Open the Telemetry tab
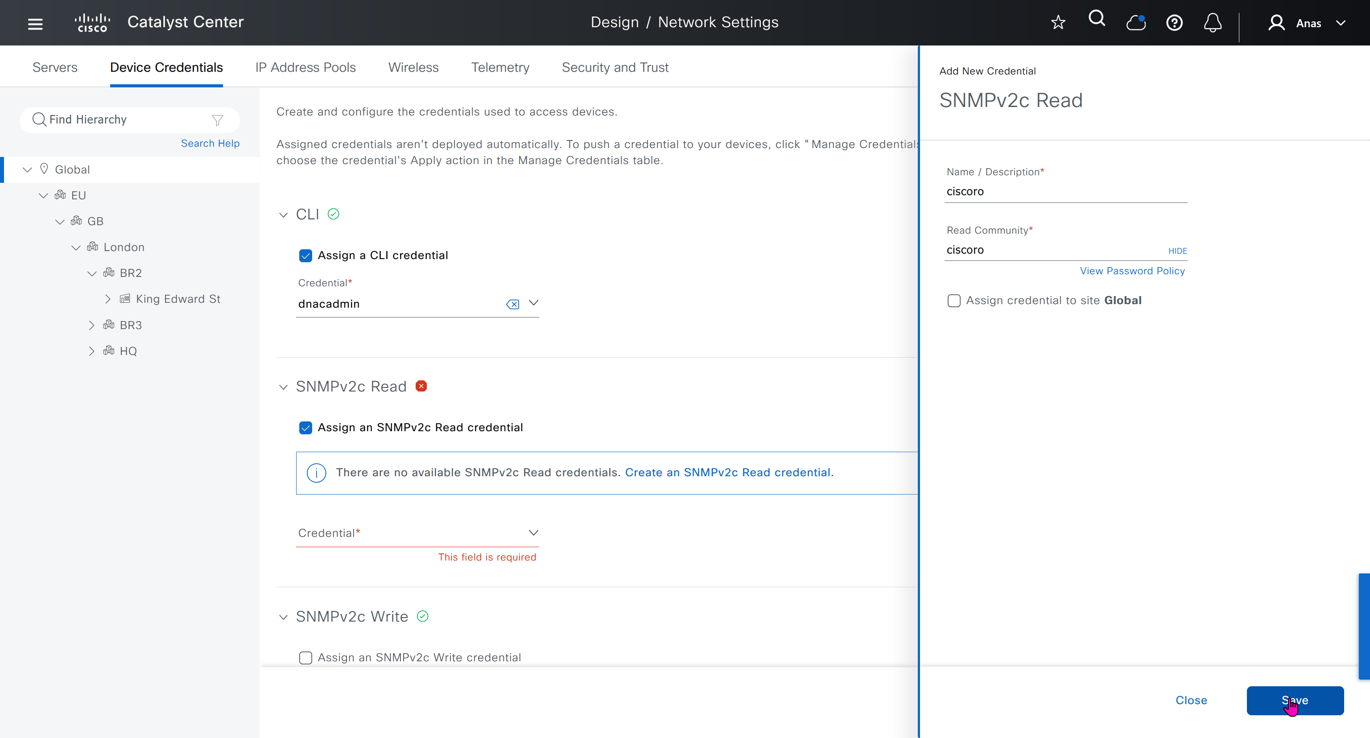The image size is (1370, 738). (500, 67)
